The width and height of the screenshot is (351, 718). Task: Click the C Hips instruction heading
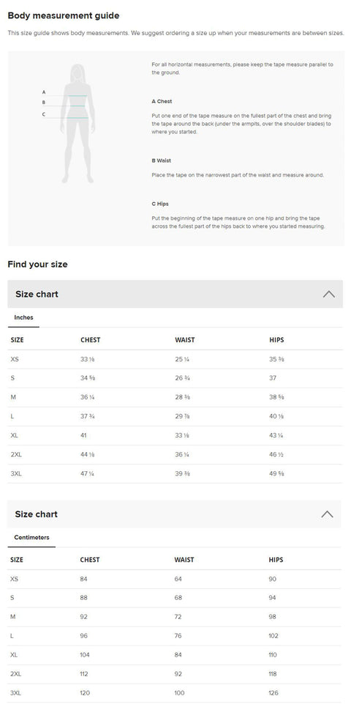point(160,204)
